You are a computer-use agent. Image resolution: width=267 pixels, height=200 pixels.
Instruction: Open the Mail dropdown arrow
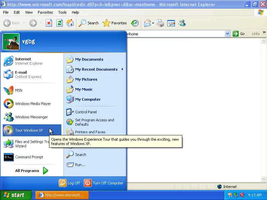click(x=153, y=23)
